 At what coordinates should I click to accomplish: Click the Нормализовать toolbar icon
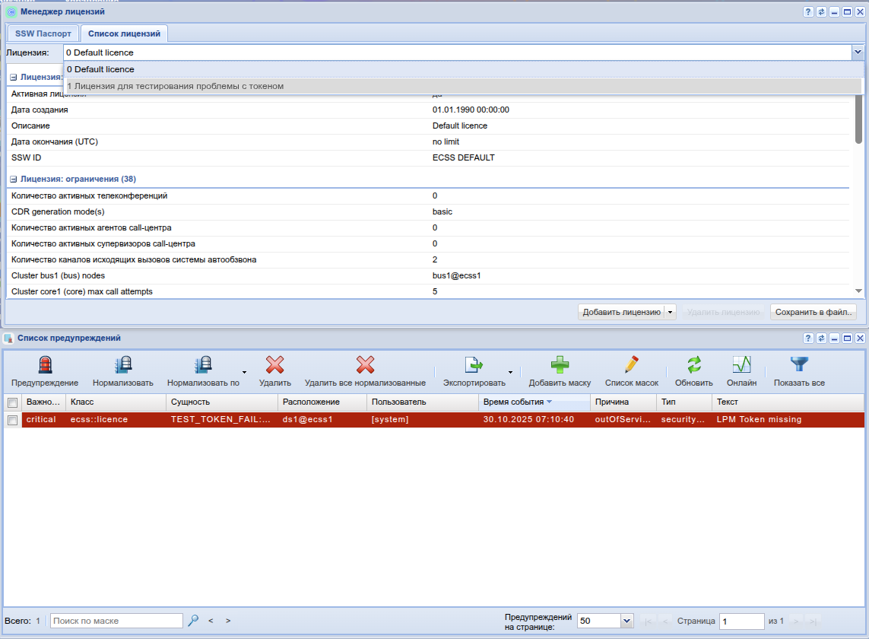123,365
